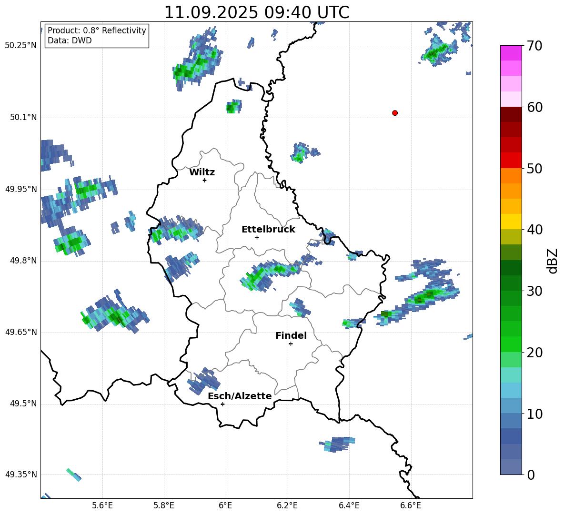Click the dark red swatch below 60 dBZ
Viewport: 564px width, 515px height.
click(x=511, y=114)
